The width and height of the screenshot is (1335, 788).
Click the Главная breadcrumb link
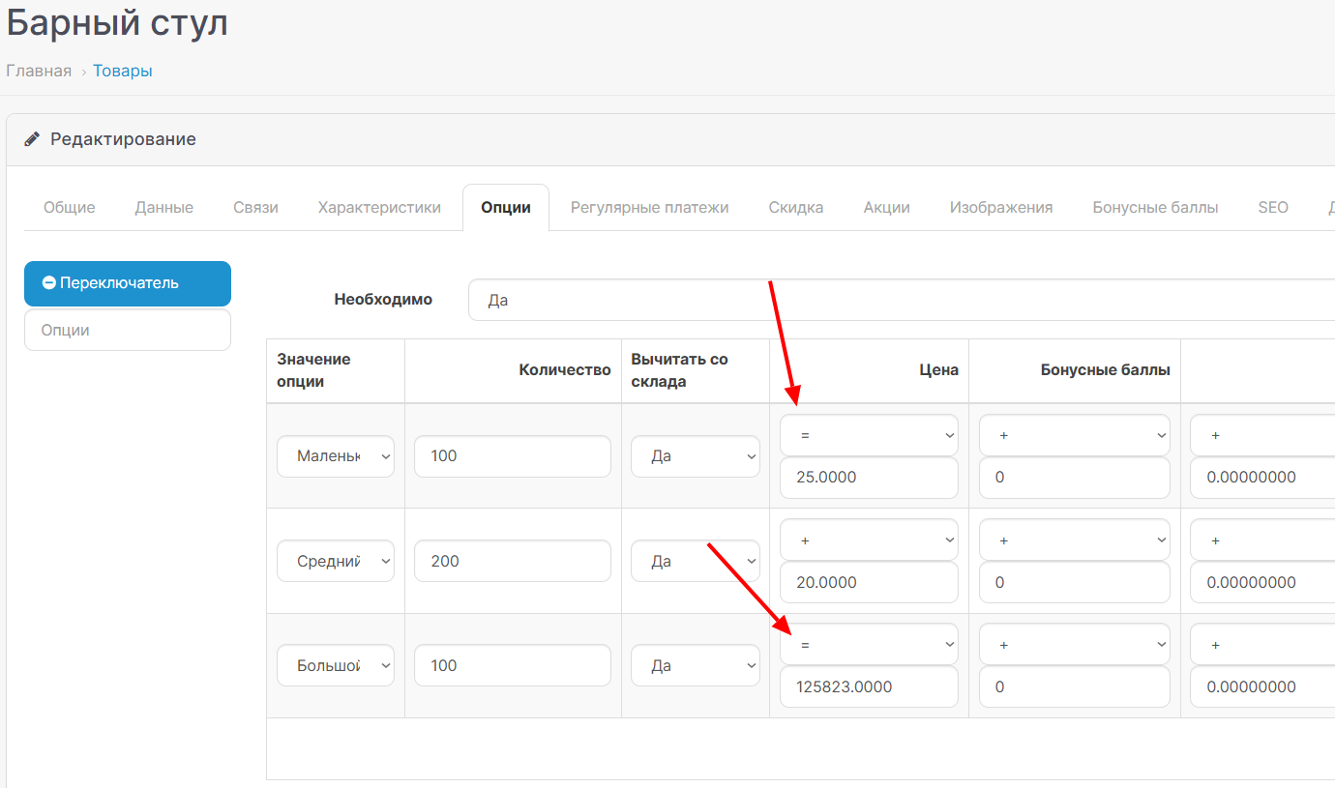[x=39, y=71]
